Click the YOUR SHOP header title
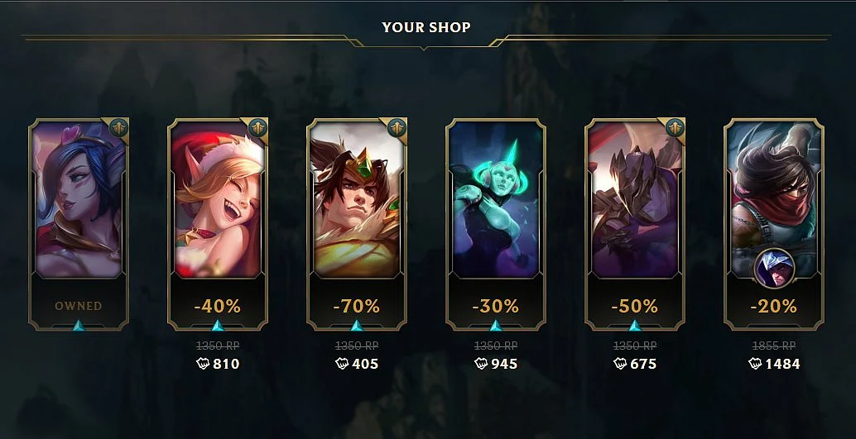856x439 pixels. 426,27
